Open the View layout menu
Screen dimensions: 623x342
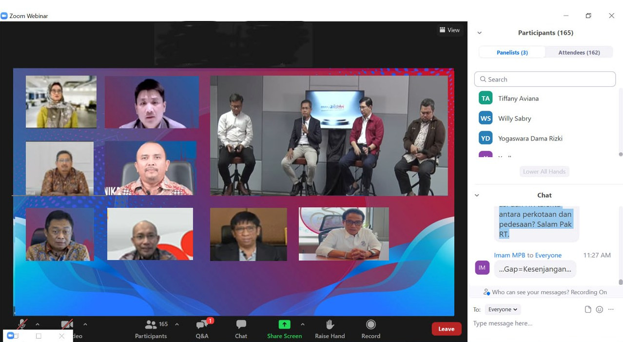pyautogui.click(x=449, y=30)
